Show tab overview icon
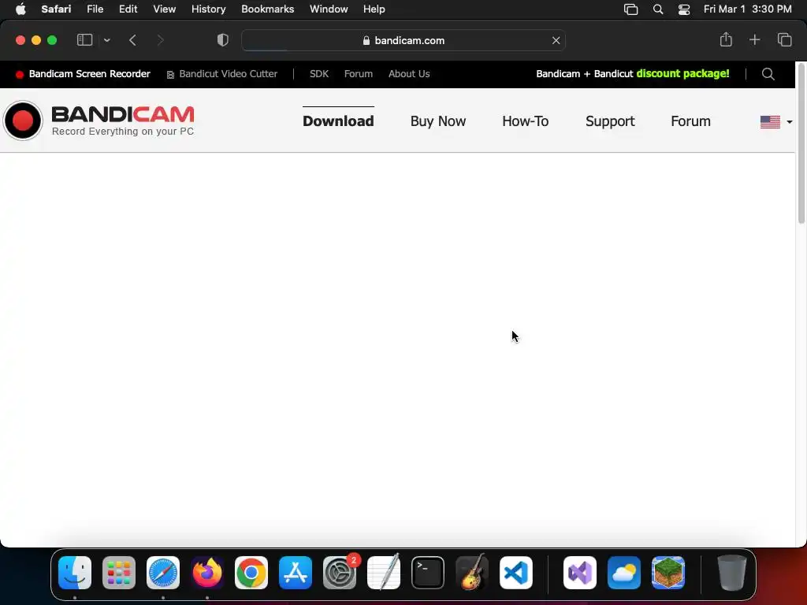 point(784,39)
